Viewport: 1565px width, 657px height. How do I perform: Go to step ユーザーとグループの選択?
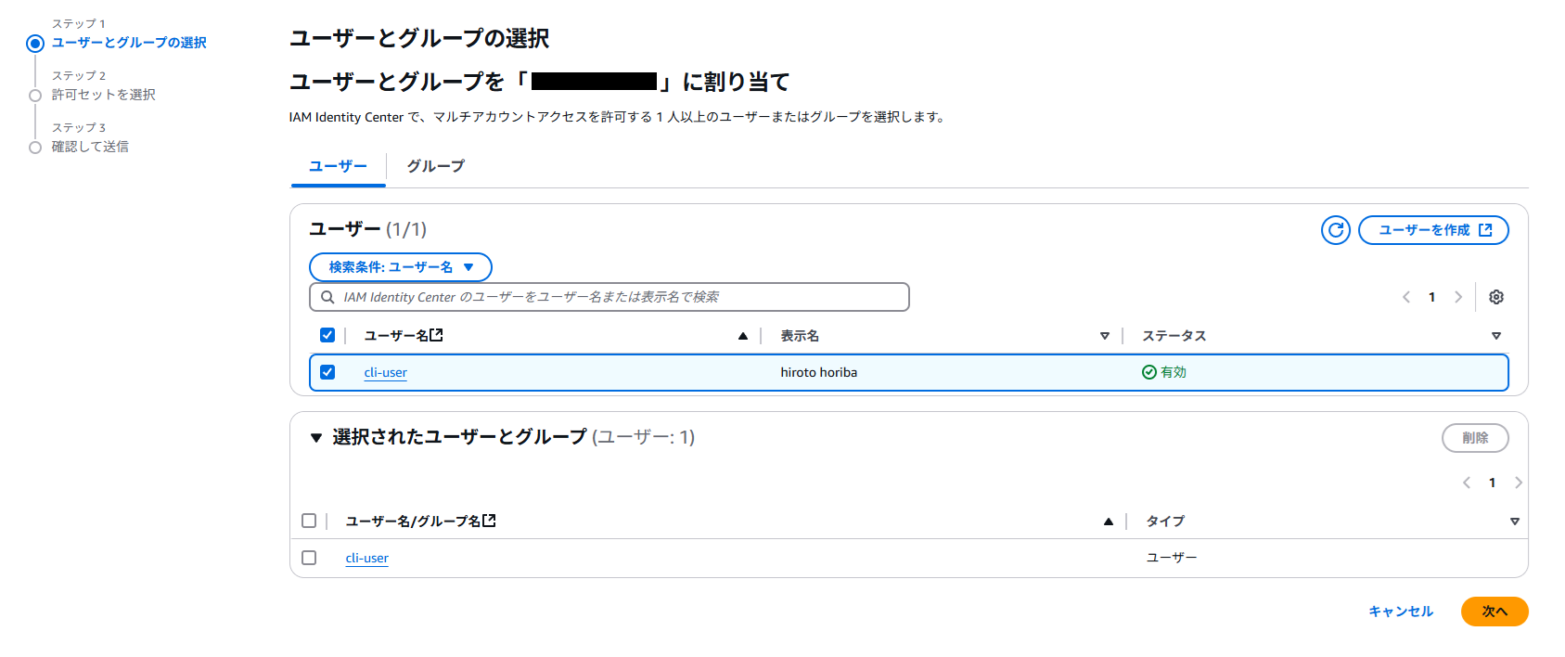pyautogui.click(x=129, y=43)
